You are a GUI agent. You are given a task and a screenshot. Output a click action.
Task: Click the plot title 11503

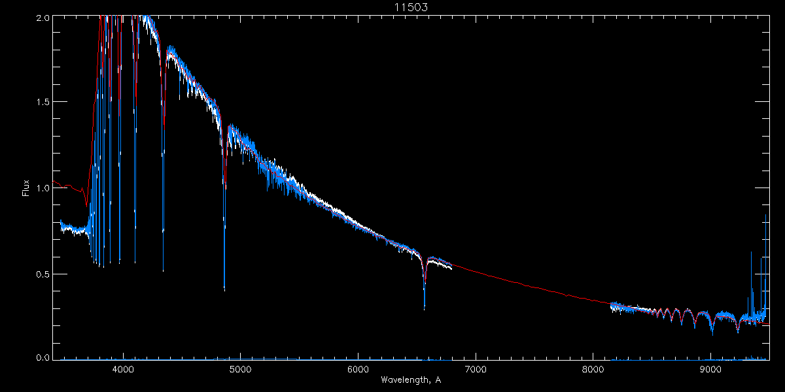point(410,7)
